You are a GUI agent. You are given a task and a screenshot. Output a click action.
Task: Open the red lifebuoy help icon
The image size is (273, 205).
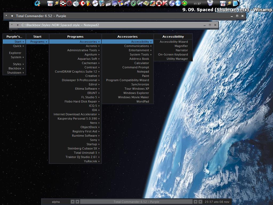pyautogui.click(x=159, y=3)
